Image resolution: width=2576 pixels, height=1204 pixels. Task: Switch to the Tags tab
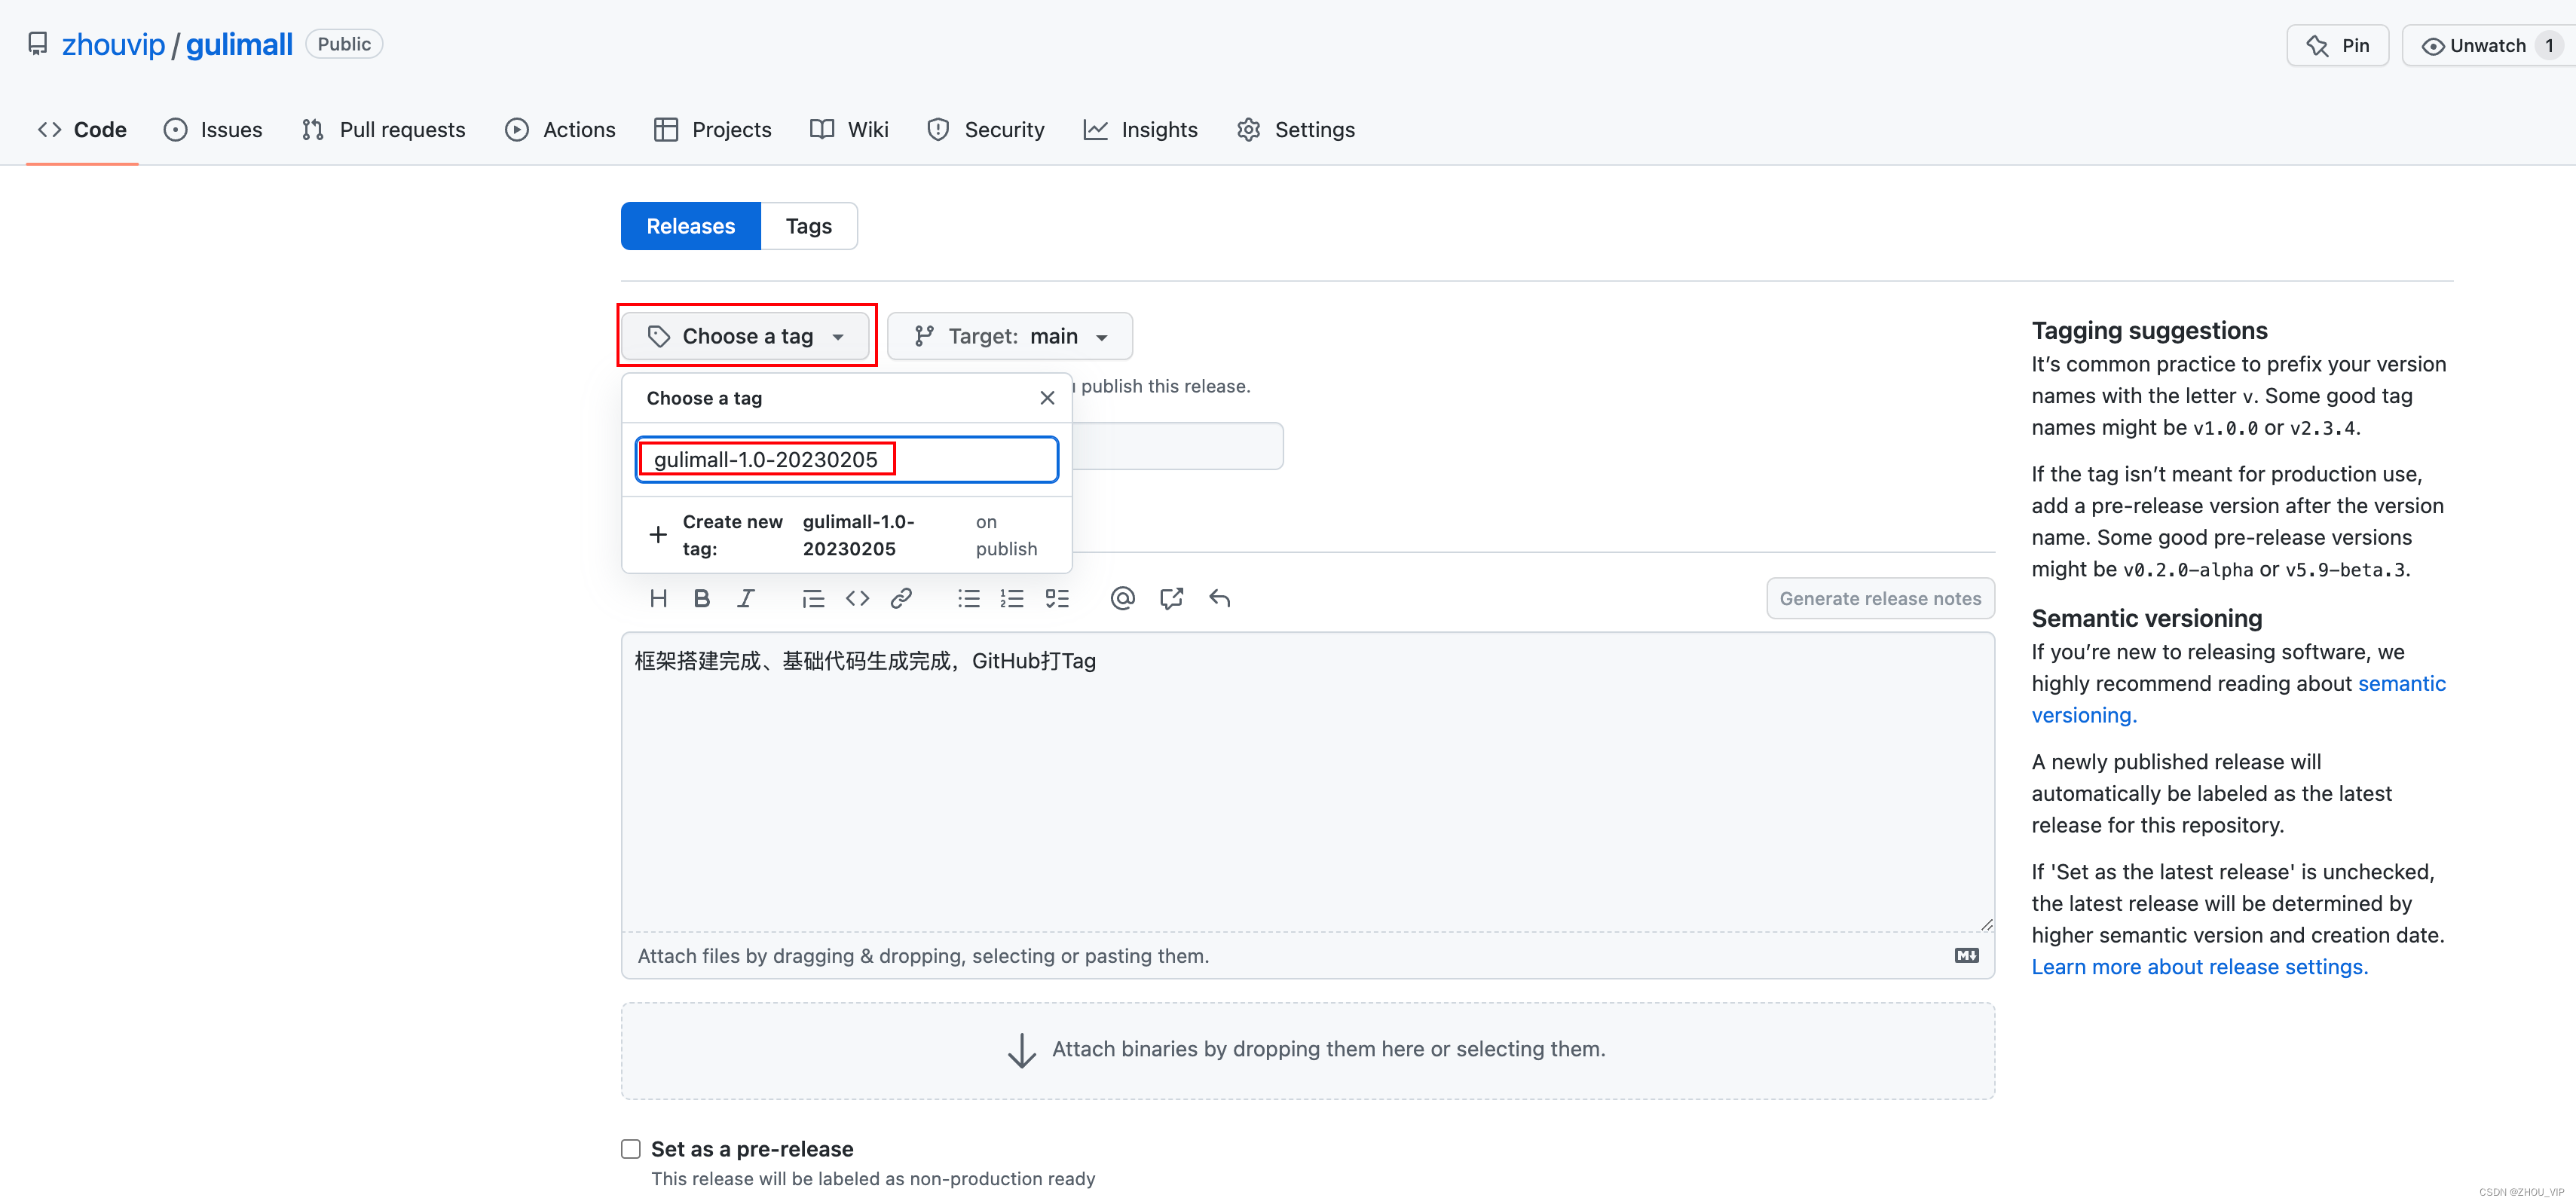(808, 226)
